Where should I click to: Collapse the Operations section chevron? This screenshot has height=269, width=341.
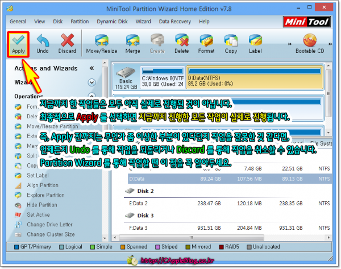click(x=92, y=96)
